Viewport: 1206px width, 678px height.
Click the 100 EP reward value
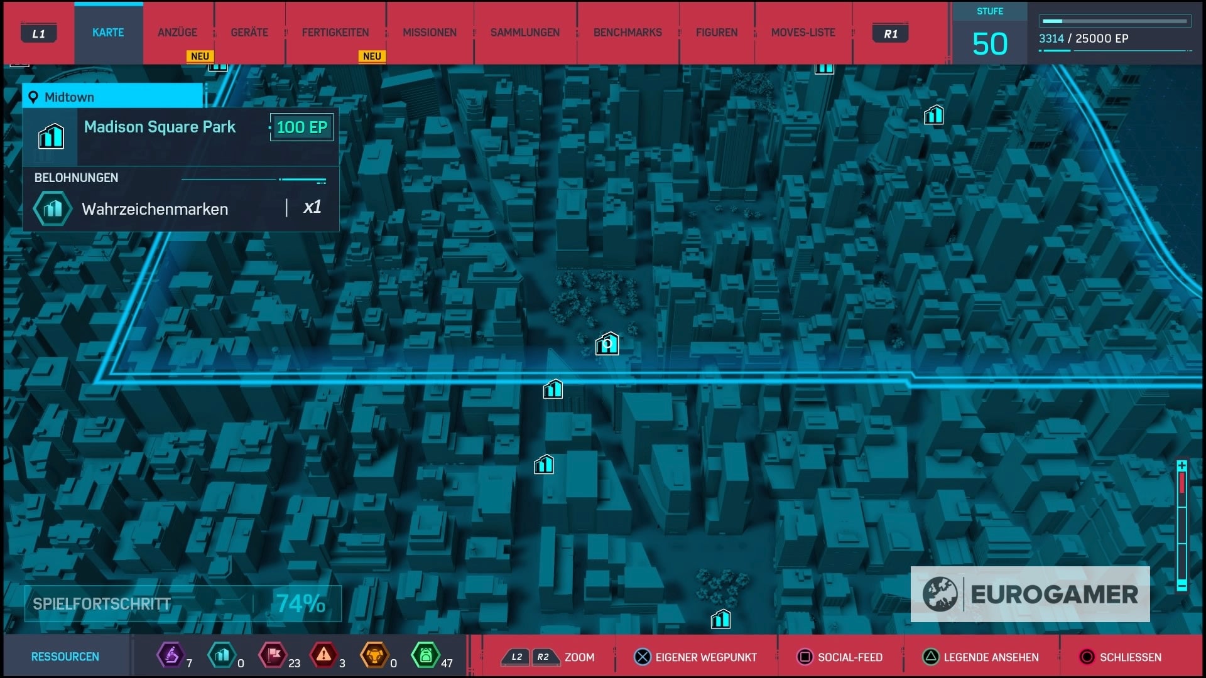[301, 127]
